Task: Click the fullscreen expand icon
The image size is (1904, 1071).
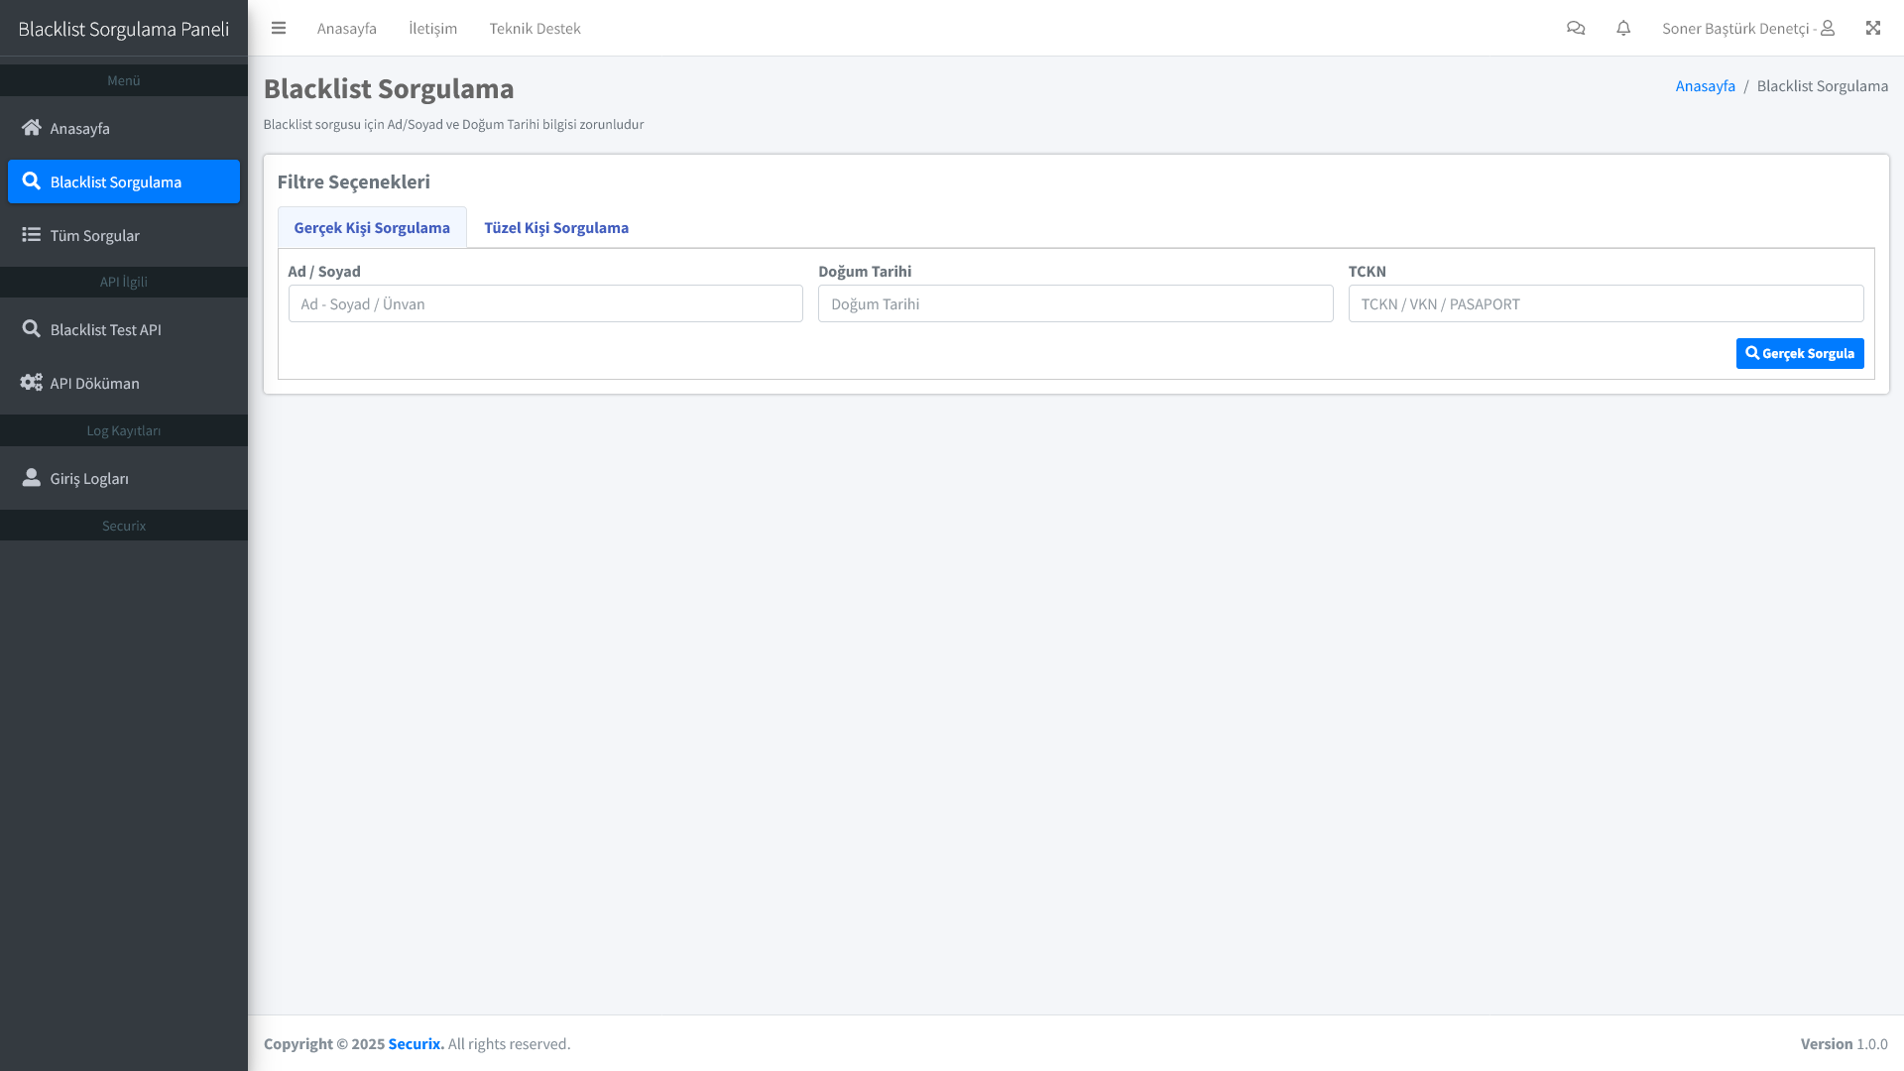Action: (x=1873, y=28)
